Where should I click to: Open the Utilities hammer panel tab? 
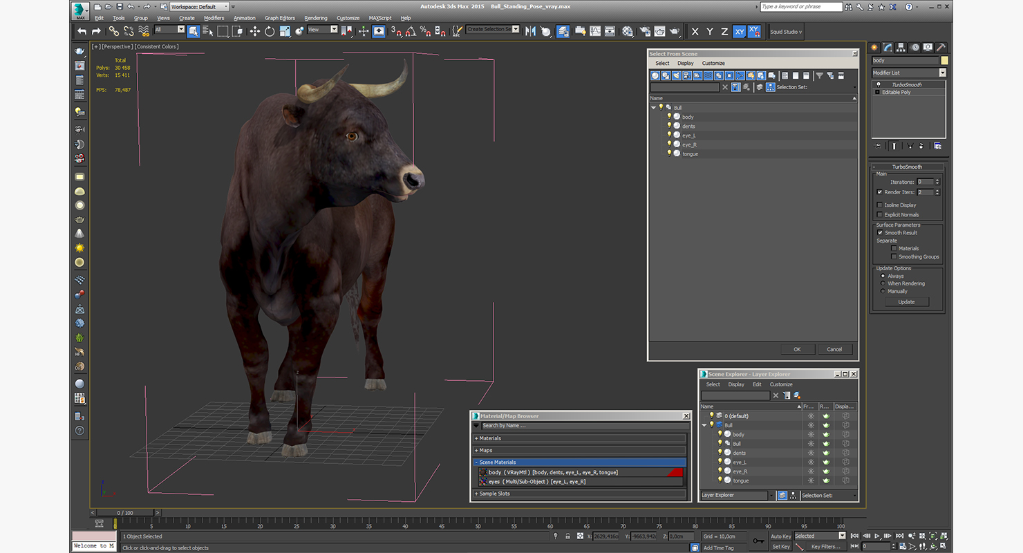point(941,48)
